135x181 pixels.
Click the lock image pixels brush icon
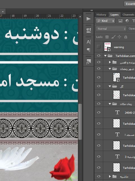coord(113,37)
